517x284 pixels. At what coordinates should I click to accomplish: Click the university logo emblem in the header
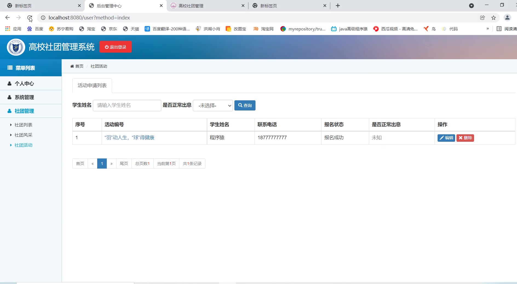coord(16,47)
